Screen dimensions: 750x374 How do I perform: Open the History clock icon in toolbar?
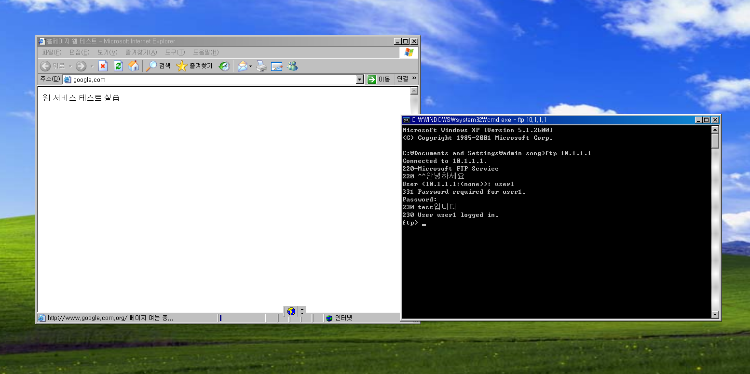pyautogui.click(x=224, y=66)
